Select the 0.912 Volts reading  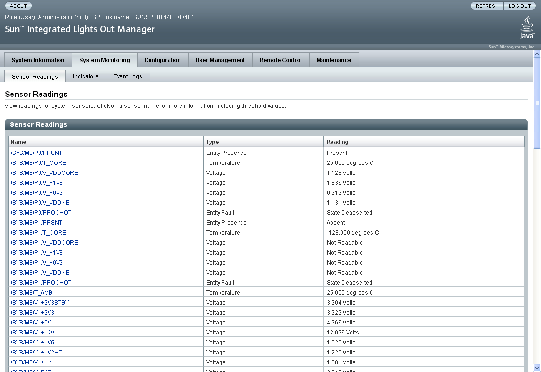pos(341,193)
